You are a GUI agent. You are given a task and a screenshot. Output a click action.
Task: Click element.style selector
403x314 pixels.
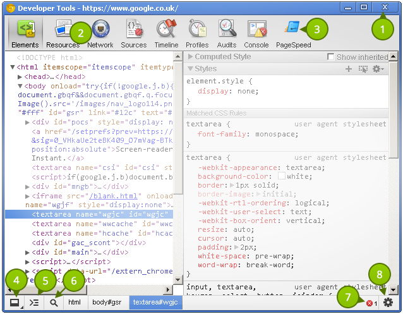pos(215,81)
